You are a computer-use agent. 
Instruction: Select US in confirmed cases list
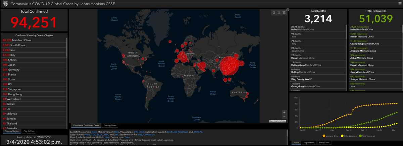coord(34,84)
